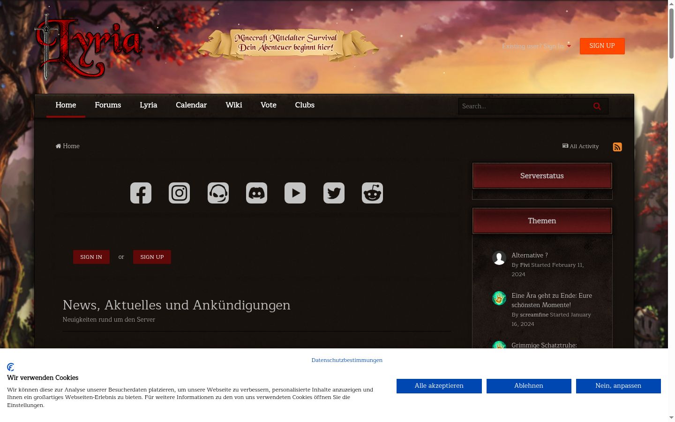Image resolution: width=675 pixels, height=422 pixels.
Task: Open the Grimmige Schatztruhe topic
Action: tap(544, 345)
